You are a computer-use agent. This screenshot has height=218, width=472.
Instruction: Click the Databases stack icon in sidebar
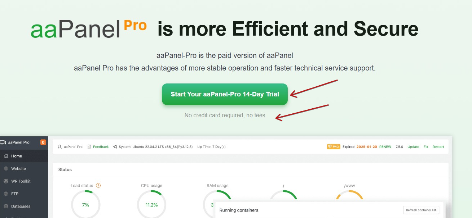(x=6, y=206)
